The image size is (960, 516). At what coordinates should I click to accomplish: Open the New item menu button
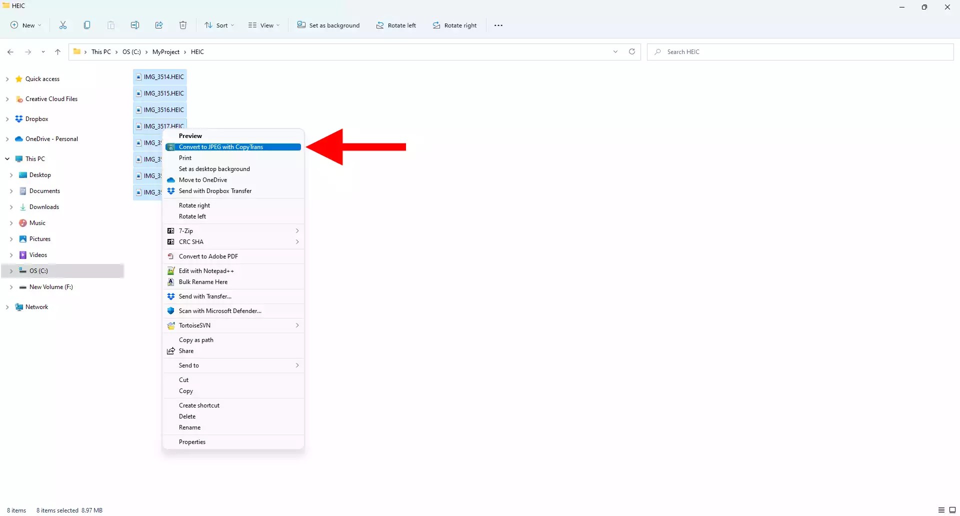(x=25, y=25)
